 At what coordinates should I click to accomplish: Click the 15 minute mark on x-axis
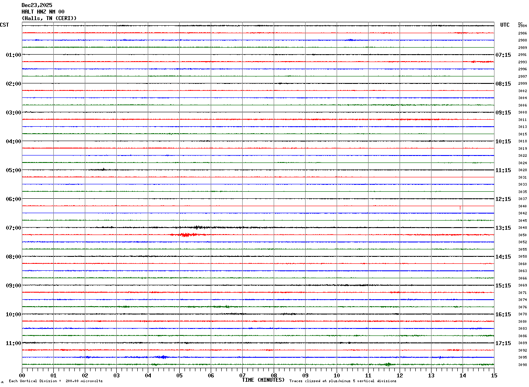click(x=494, y=375)
